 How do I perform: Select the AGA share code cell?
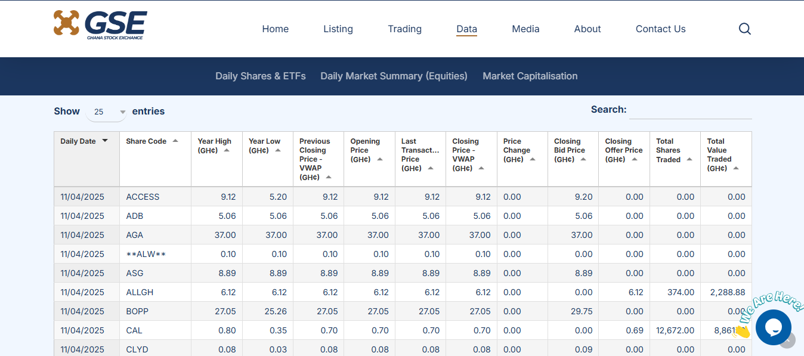(x=155, y=235)
